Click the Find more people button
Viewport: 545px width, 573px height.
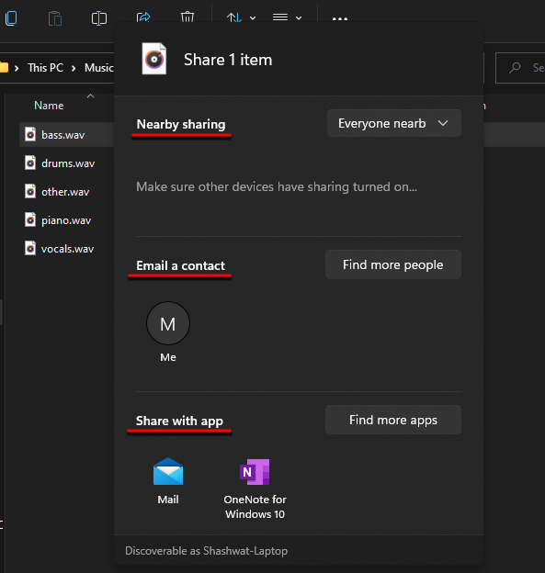(393, 264)
